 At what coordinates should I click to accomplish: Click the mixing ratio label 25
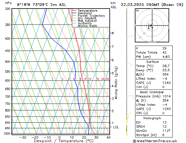point(107,79)
